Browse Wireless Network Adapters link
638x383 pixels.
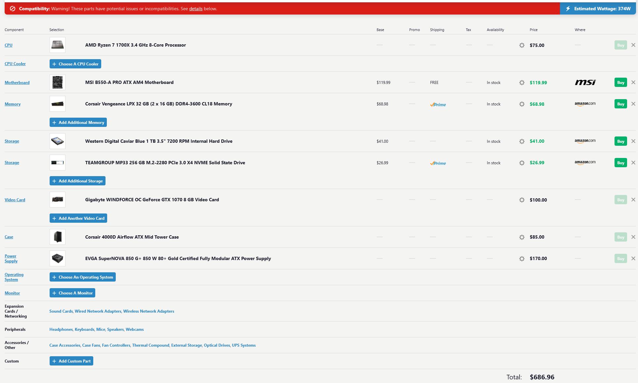[x=149, y=311]
